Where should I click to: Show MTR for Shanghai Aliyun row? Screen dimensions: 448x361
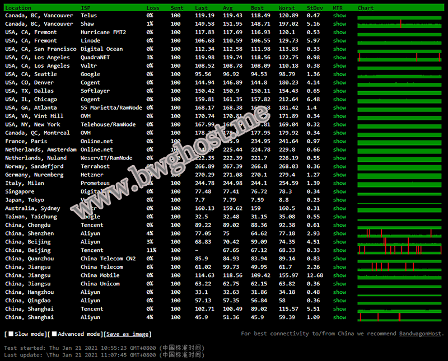339,317
